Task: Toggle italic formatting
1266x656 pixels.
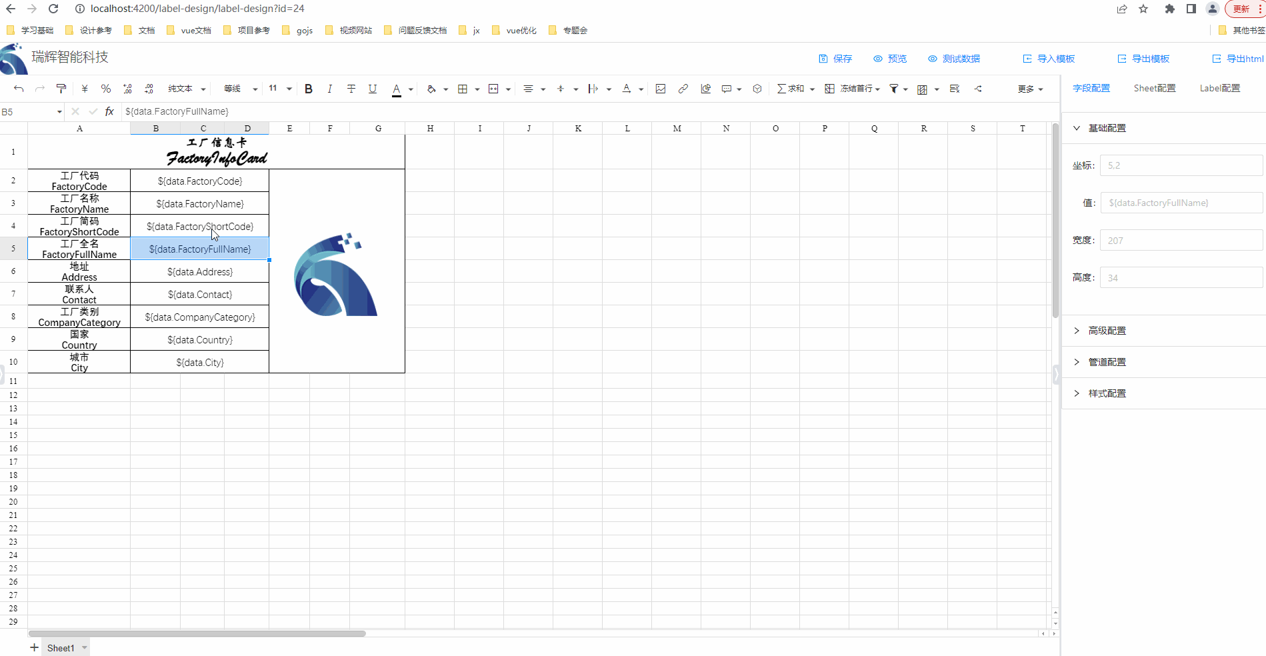Action: tap(330, 89)
